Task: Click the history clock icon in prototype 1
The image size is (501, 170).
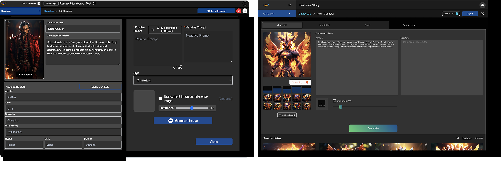Action: click(x=245, y=4)
